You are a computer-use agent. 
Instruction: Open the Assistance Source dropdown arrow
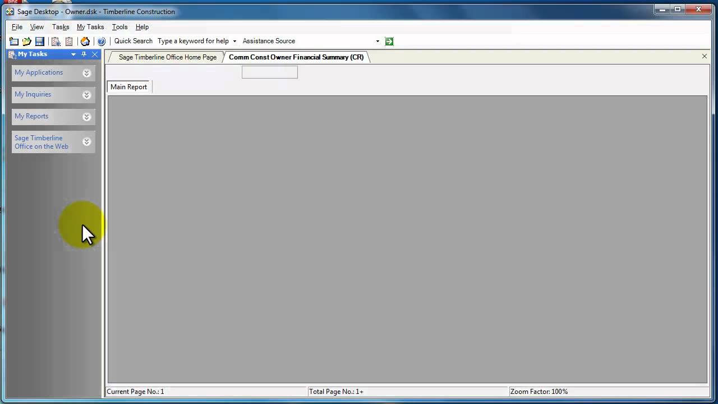coord(378,41)
